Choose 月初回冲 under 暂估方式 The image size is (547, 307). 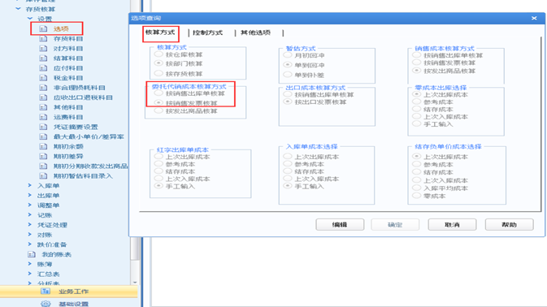(x=288, y=55)
